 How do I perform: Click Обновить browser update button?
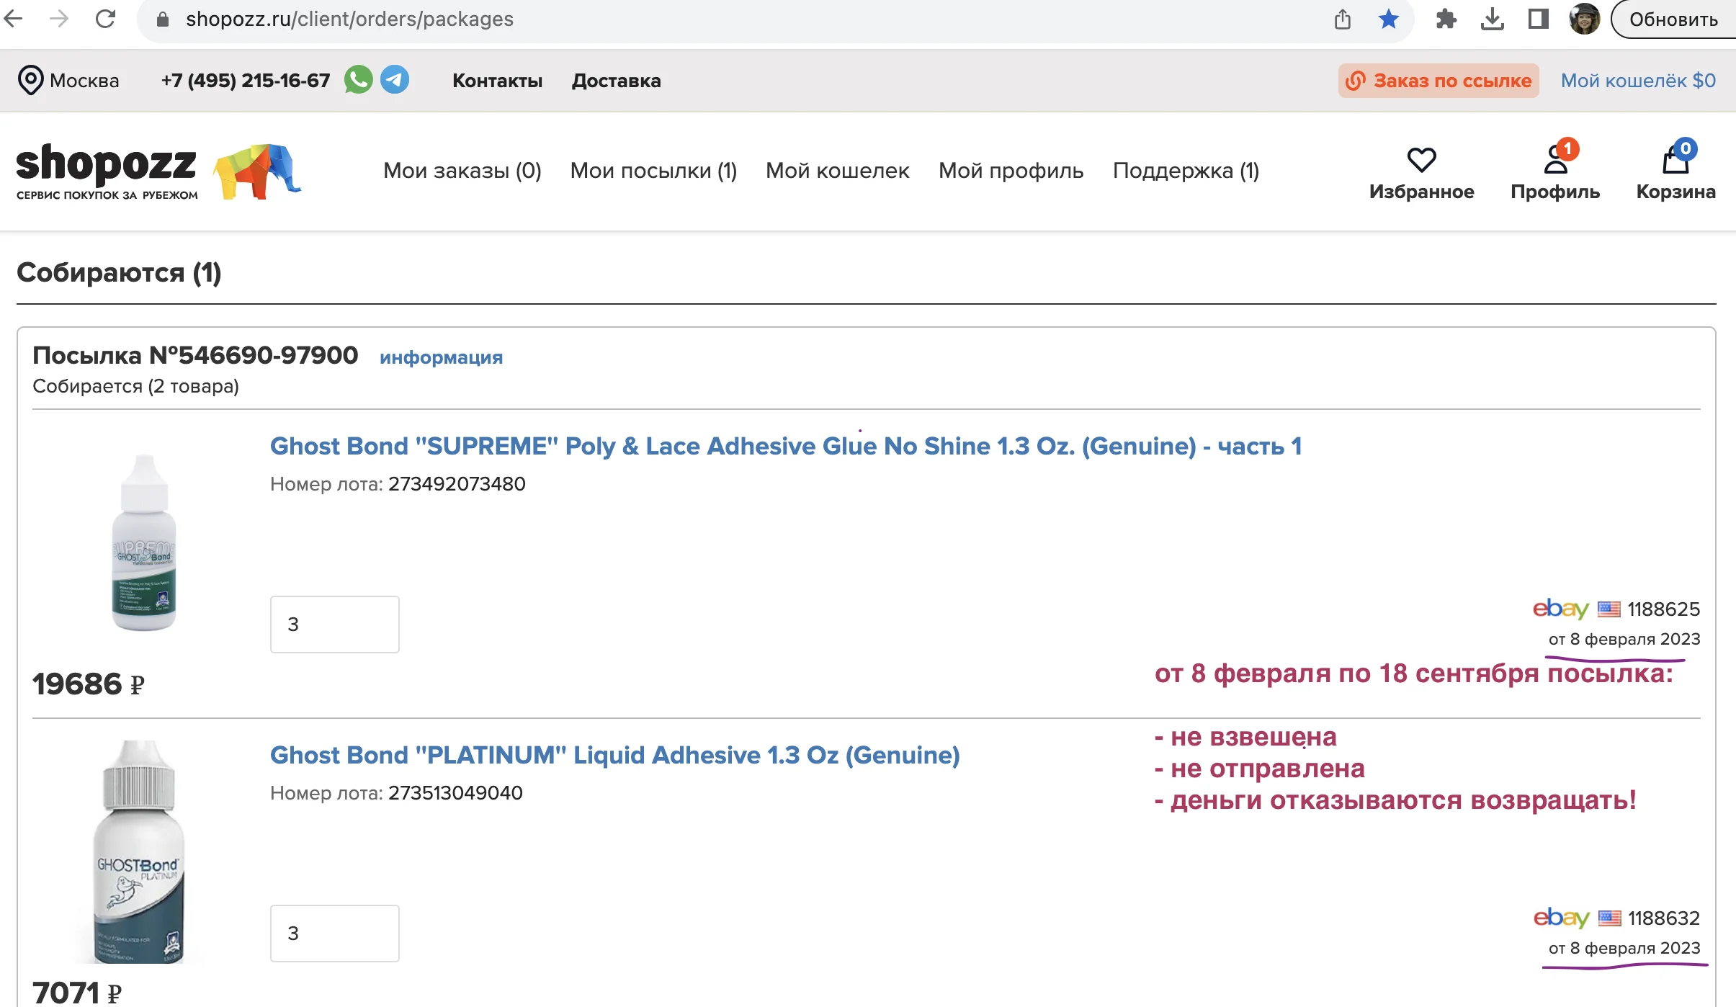pos(1673,19)
